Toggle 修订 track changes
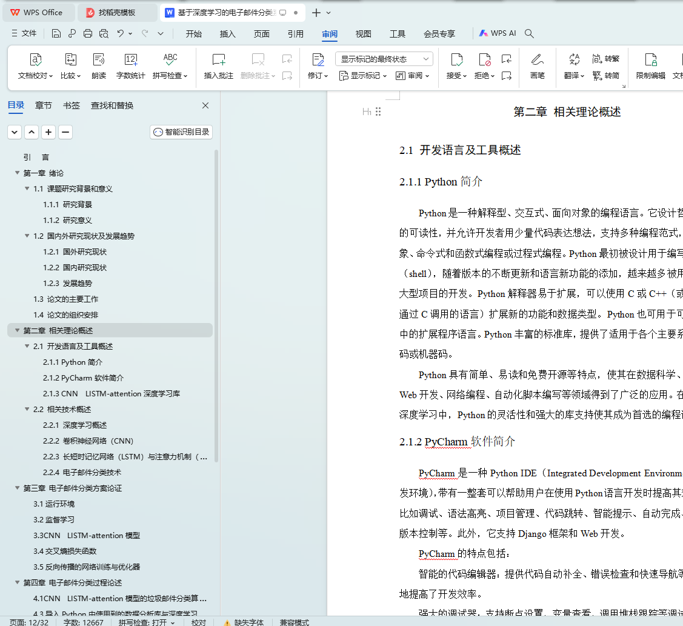This screenshot has width=683, height=626. click(318, 66)
